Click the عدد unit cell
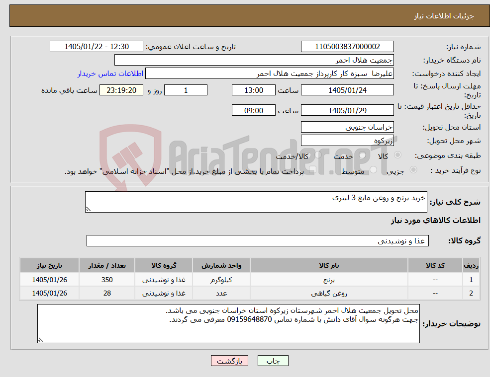 pos(221,294)
